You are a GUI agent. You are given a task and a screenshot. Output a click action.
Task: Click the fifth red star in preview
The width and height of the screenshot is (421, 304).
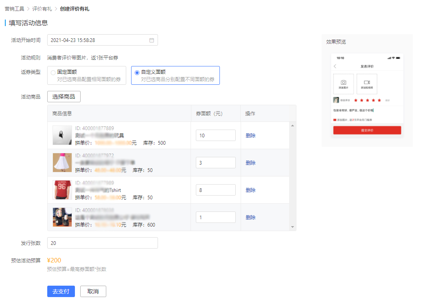[379, 100]
